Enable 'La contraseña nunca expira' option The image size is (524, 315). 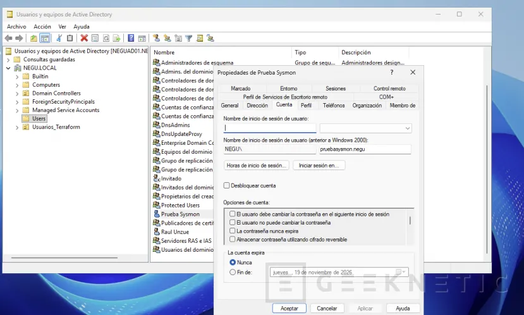coord(232,231)
